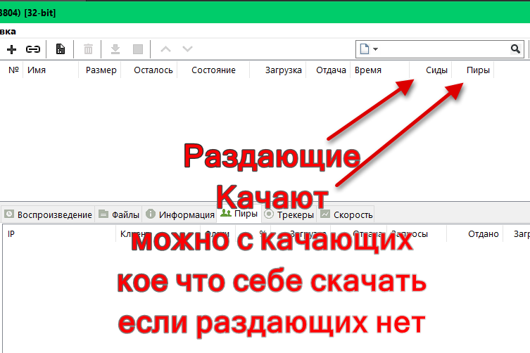The height and width of the screenshot is (353, 530).
Task: Click the search magnifier icon
Action: coord(515,49)
